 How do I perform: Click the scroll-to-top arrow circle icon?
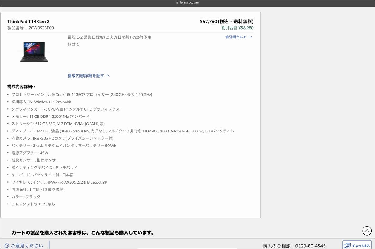pyautogui.click(x=367, y=231)
